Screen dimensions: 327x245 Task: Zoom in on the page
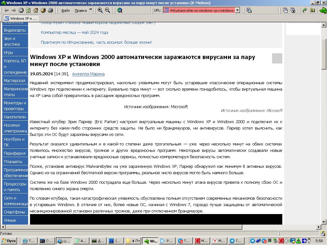(100, 10)
